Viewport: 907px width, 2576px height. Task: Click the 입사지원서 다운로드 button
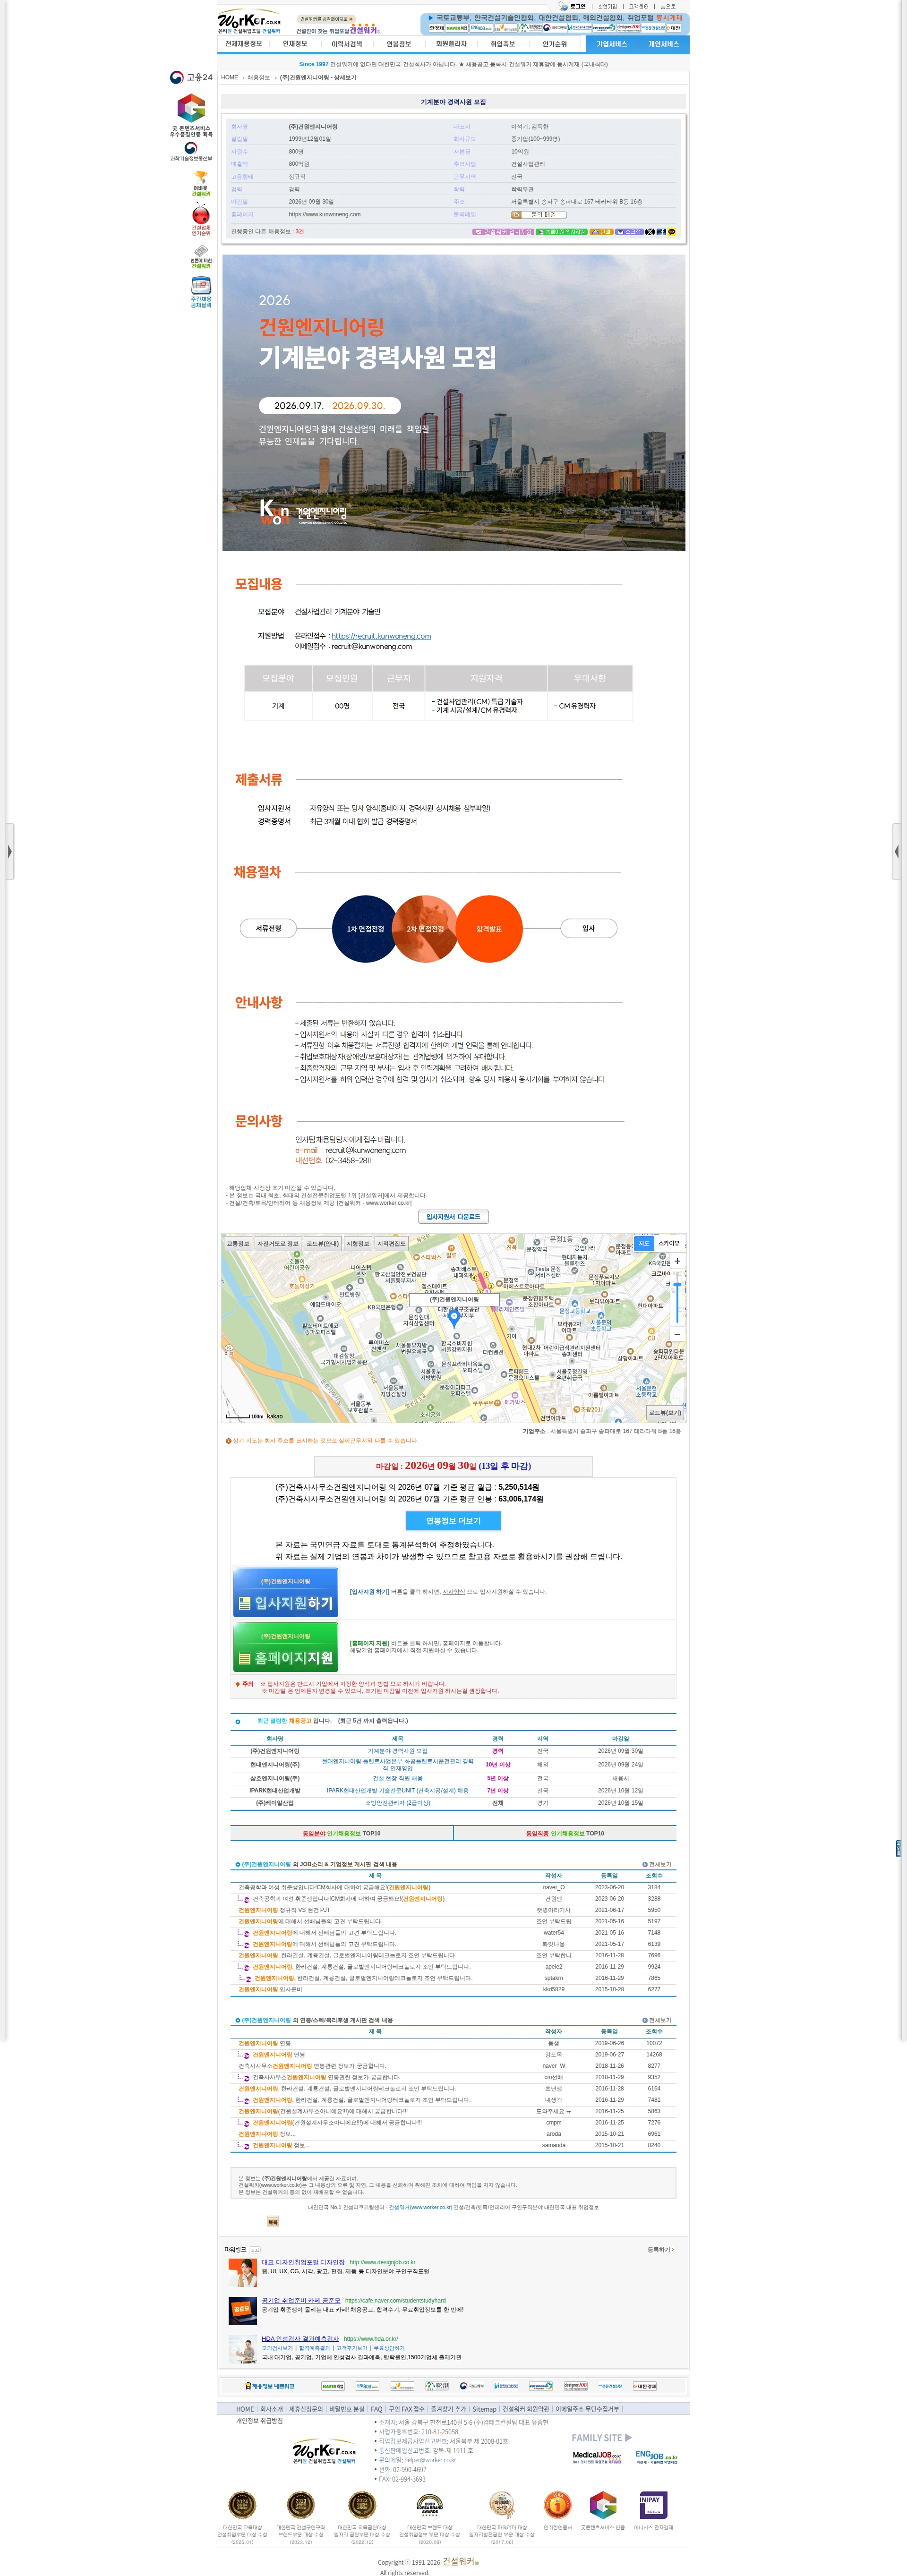point(453,1216)
